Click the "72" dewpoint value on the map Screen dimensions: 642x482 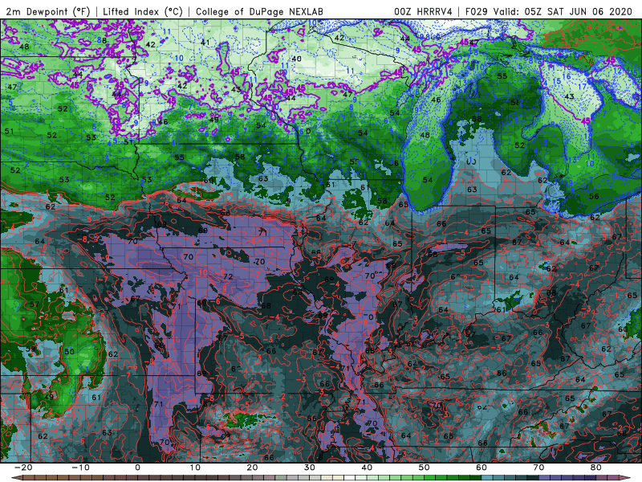click(228, 276)
